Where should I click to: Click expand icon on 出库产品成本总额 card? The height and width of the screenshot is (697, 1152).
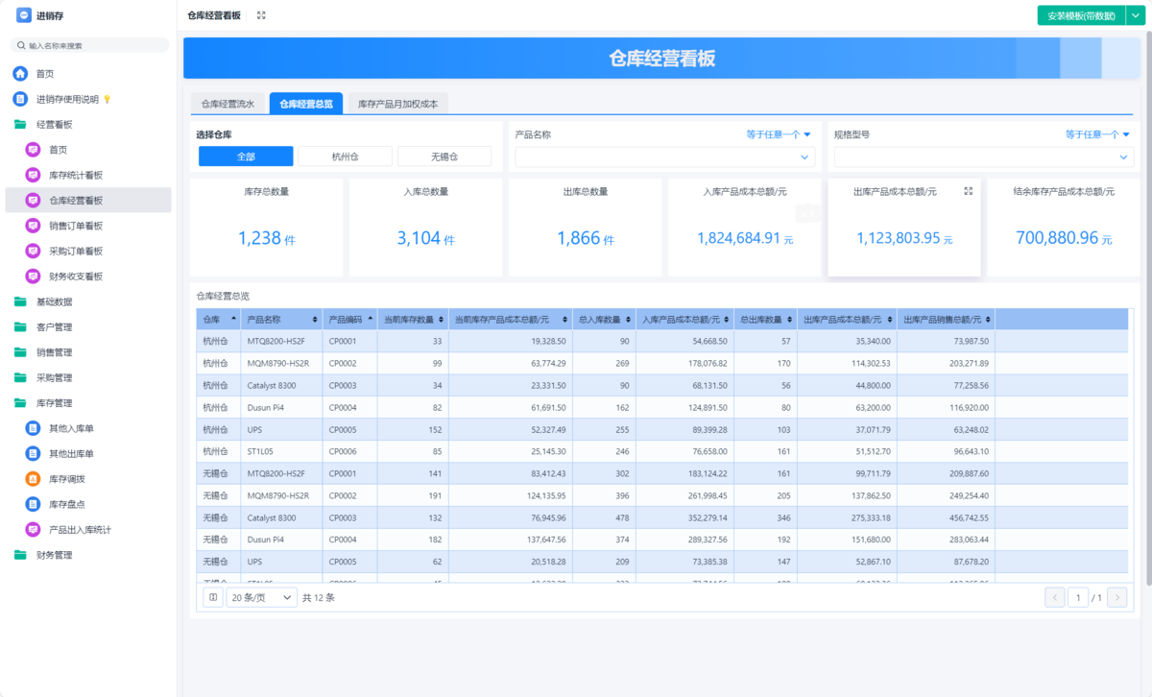pos(968,192)
